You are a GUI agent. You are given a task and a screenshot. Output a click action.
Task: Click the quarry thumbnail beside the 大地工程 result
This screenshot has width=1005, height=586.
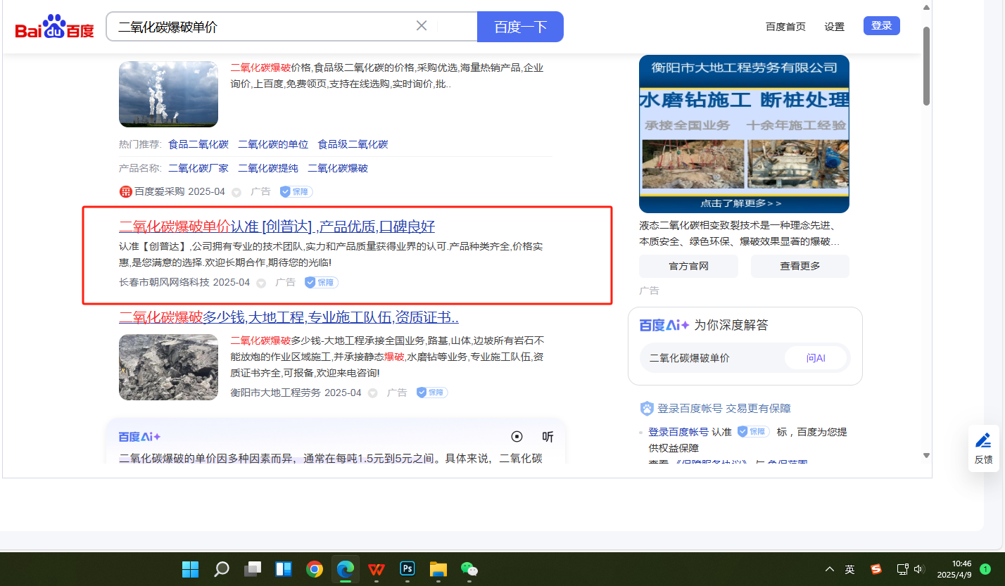click(168, 367)
